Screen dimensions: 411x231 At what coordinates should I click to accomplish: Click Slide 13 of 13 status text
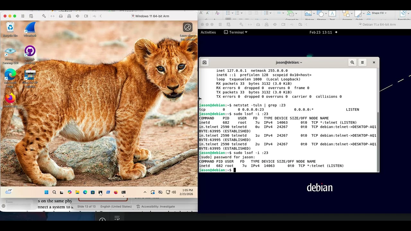[x=86, y=207]
